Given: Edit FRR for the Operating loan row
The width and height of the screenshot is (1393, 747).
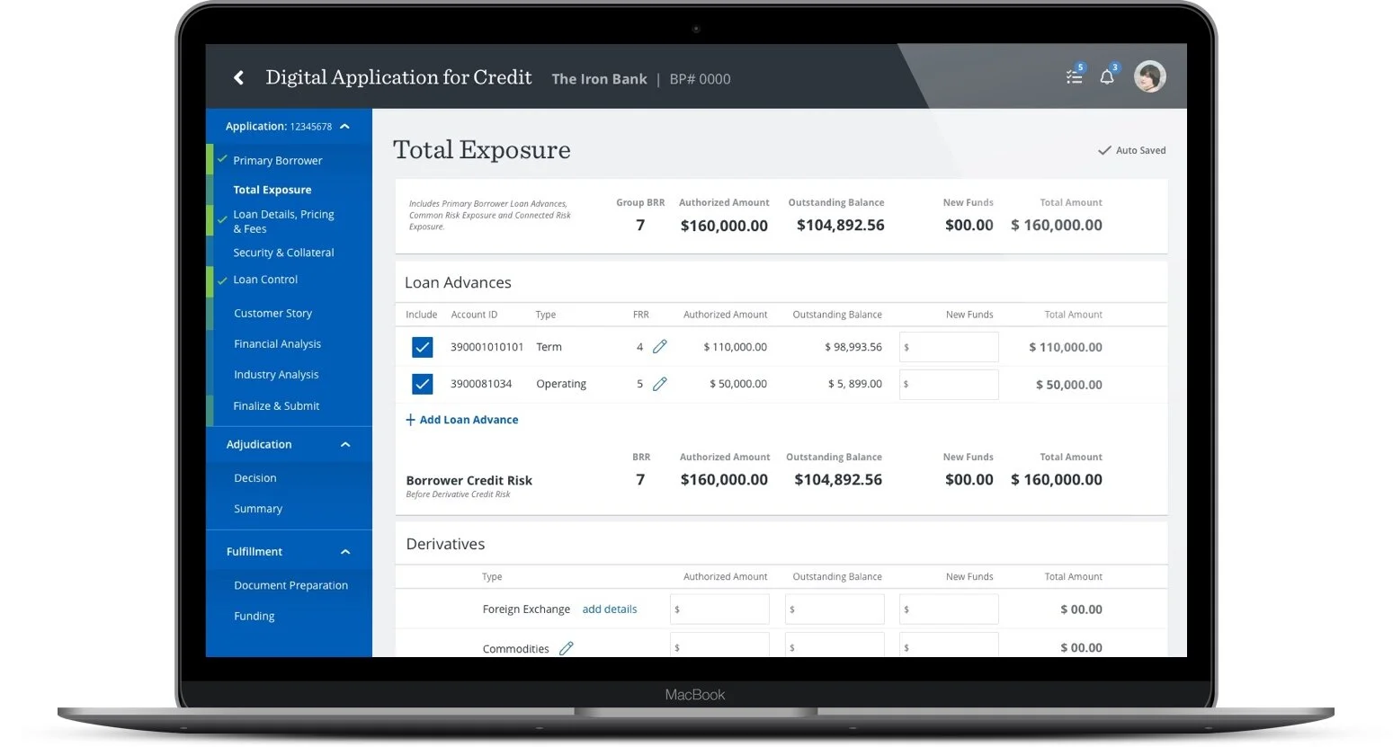Looking at the screenshot, I should pyautogui.click(x=659, y=384).
